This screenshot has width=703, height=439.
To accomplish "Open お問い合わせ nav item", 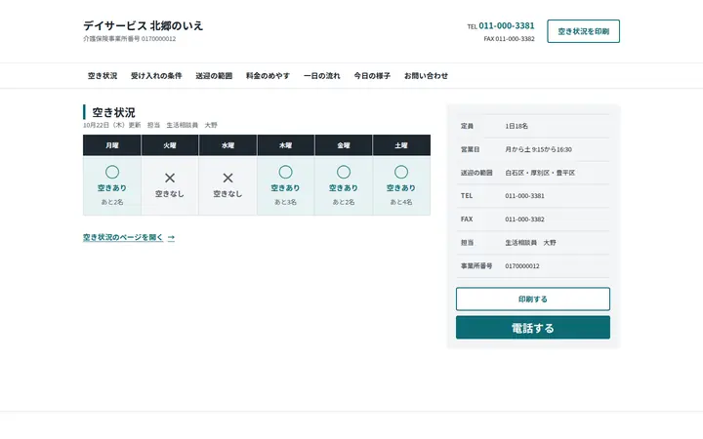I will 426,76.
